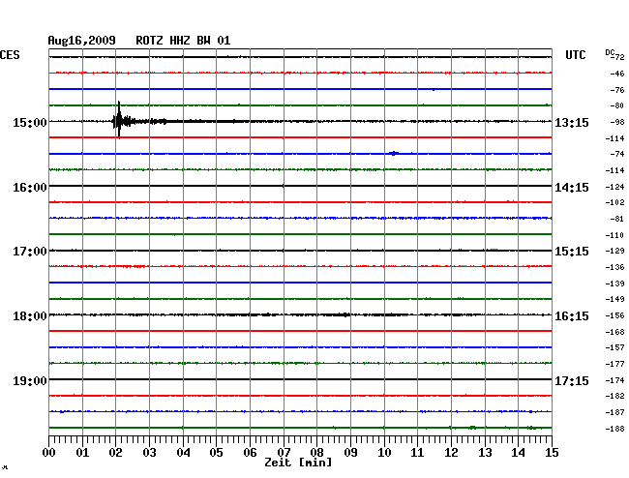Select the DC value -46

(x=617, y=74)
